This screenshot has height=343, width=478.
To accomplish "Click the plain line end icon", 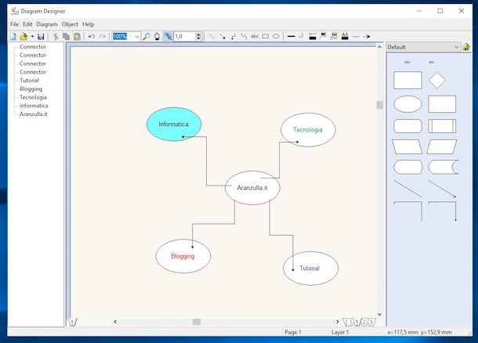I will coord(356,37).
